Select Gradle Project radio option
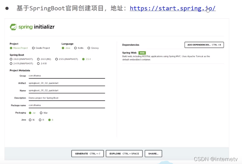Image resolution: width=242 pixels, height=164 pixels. [x=41, y=48]
